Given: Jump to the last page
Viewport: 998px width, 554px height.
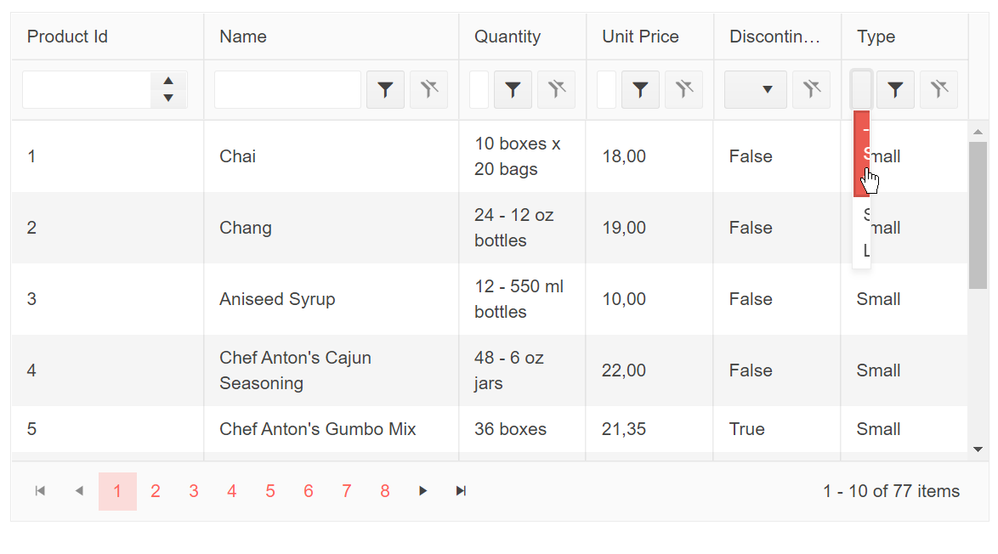Looking at the screenshot, I should click(461, 491).
